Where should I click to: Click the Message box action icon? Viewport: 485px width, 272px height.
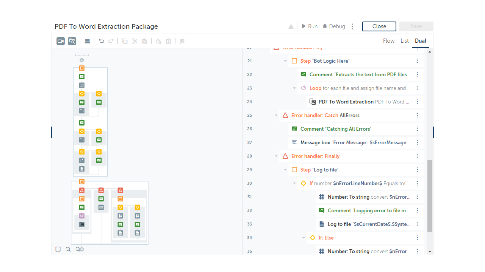pos(294,142)
